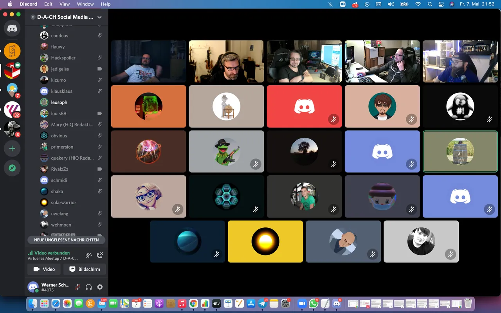Open the orange flowchart server icon
This screenshot has height=313, width=501.
pyautogui.click(x=12, y=51)
